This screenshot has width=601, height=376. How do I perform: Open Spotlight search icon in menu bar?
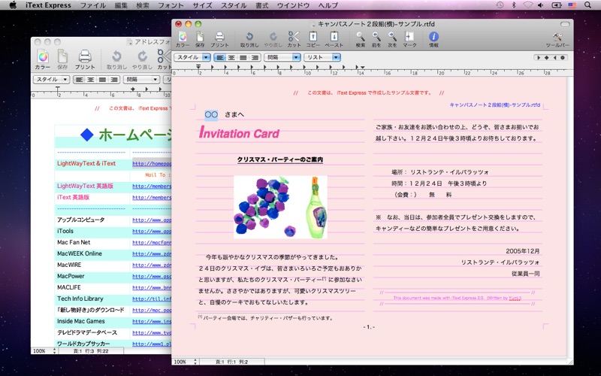(587, 5)
